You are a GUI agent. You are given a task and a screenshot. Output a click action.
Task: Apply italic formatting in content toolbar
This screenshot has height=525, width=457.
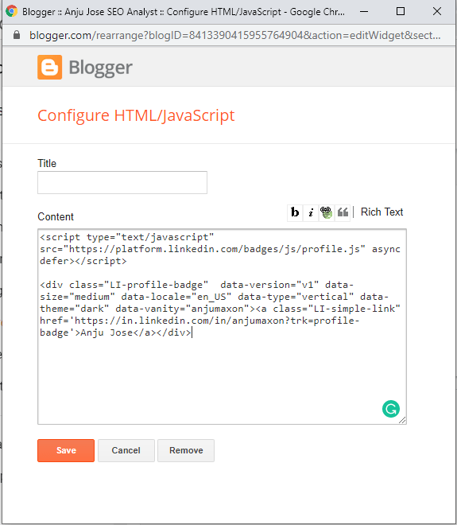point(311,212)
